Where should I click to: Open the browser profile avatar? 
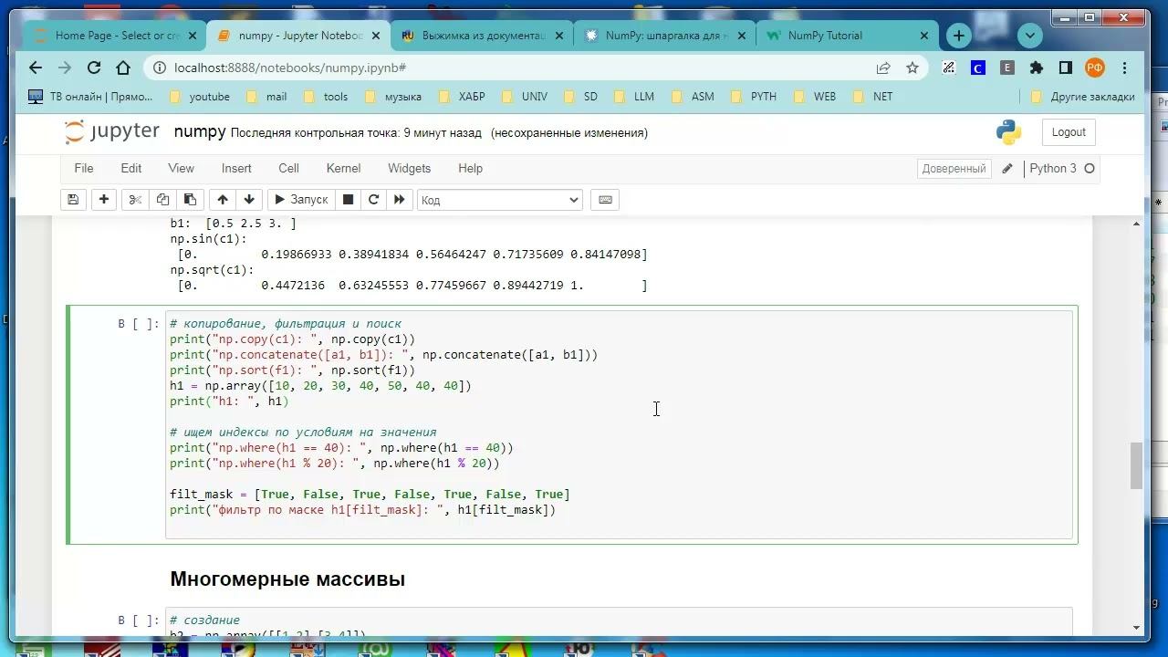pos(1095,68)
